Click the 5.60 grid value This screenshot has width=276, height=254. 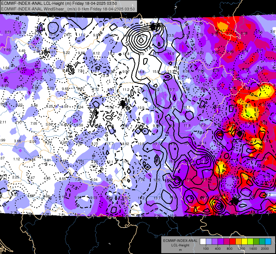[x=34, y=105]
